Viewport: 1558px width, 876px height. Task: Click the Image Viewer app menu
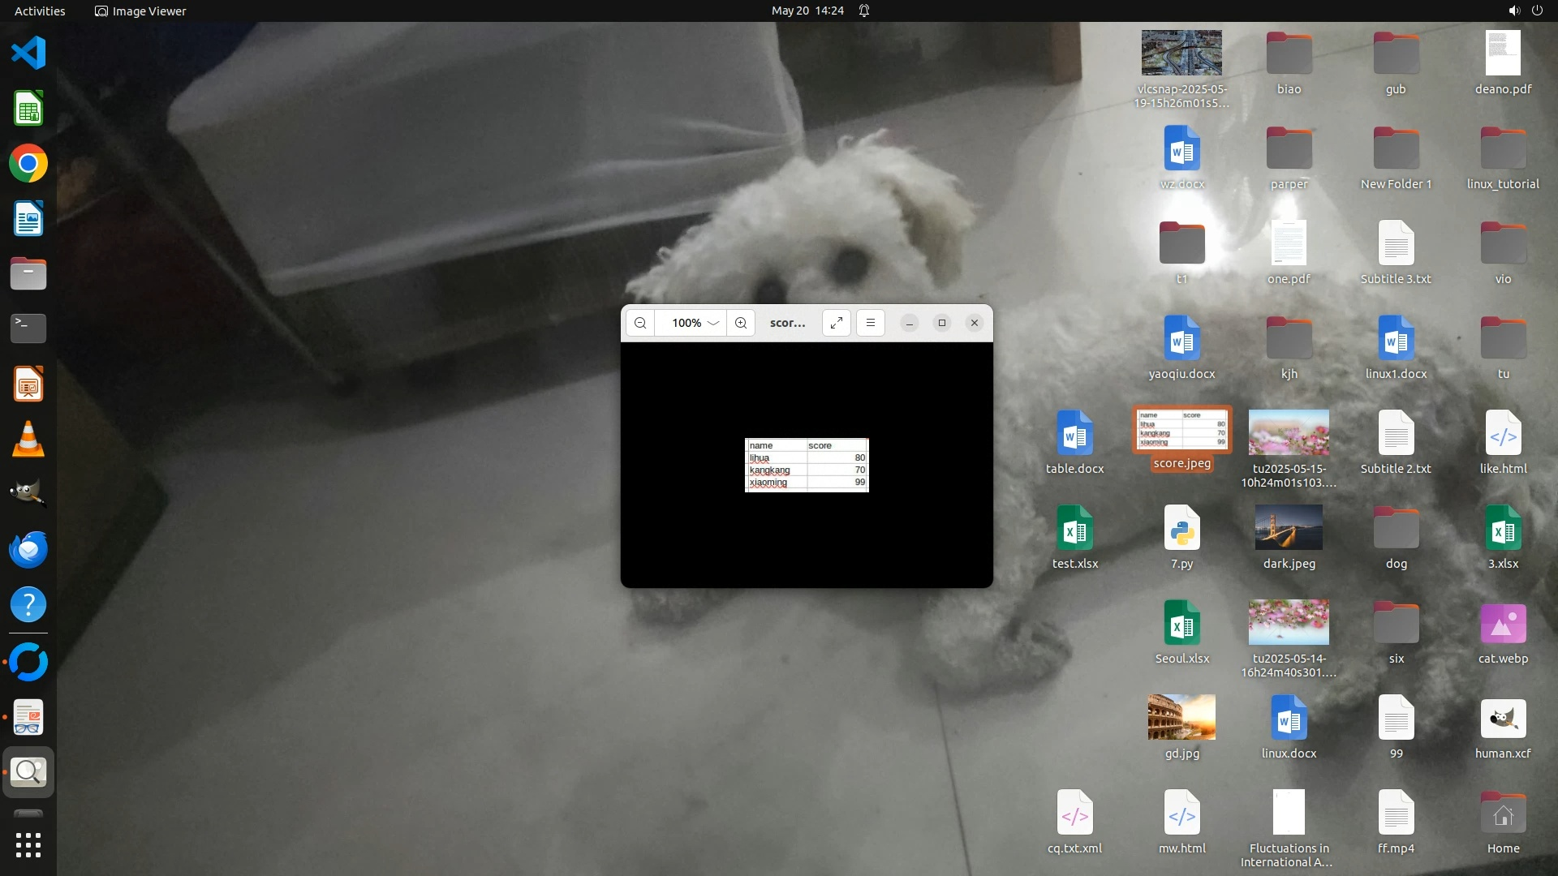141,11
